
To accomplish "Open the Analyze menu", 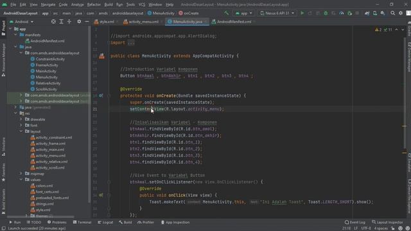I will tap(77, 4).
